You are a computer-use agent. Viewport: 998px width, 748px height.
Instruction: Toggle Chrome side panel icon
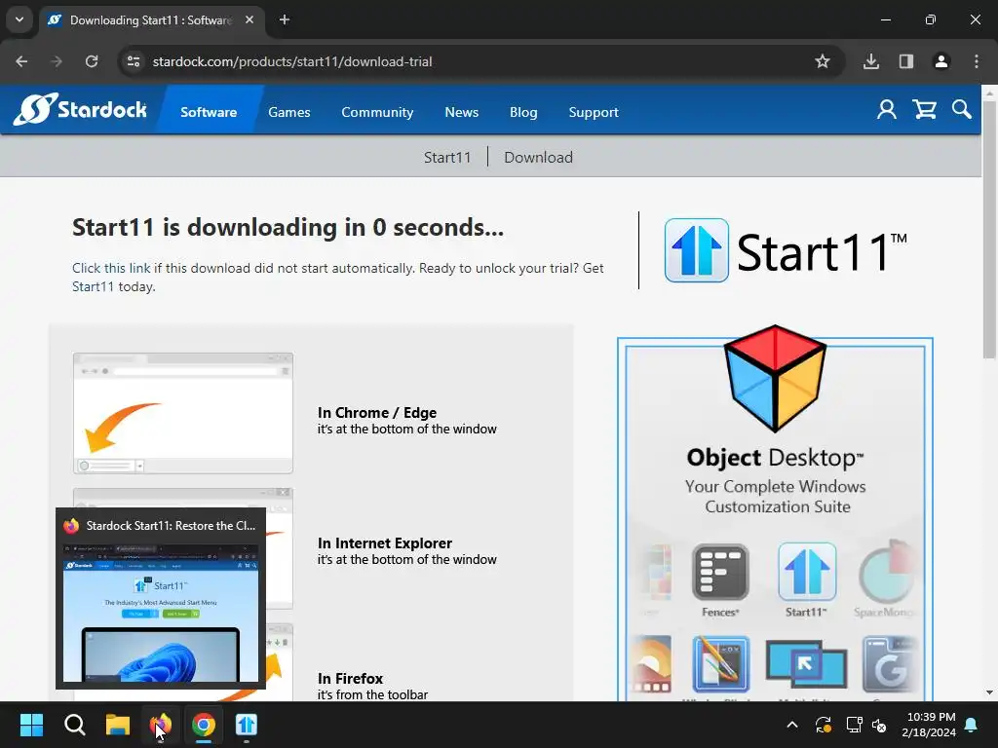click(906, 61)
